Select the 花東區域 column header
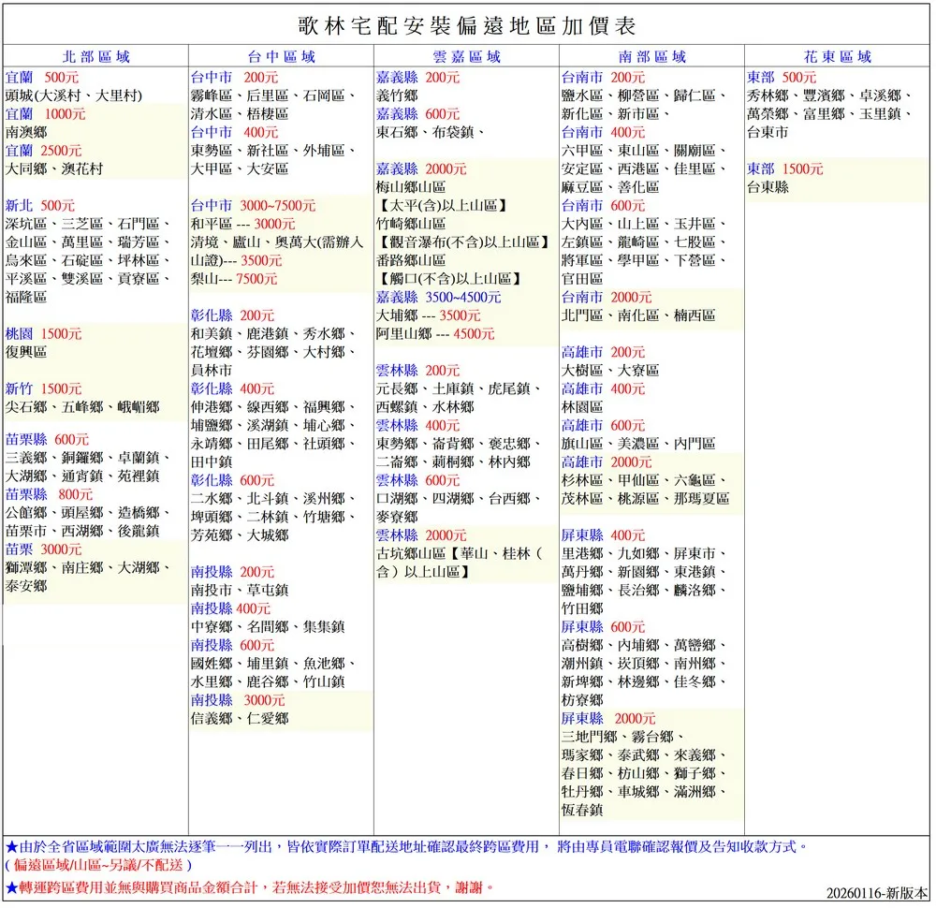 pos(836,54)
